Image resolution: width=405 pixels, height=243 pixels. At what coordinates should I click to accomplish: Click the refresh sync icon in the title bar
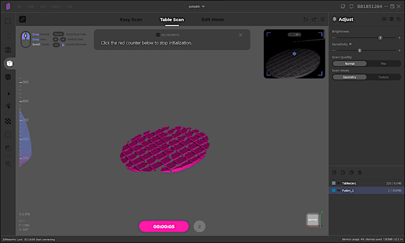(x=351, y=6)
